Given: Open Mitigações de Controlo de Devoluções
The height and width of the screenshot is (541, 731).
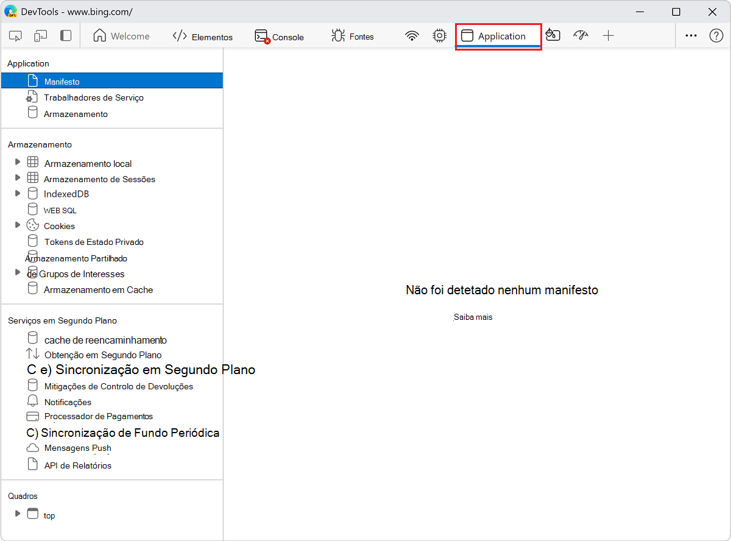Looking at the screenshot, I should click(x=119, y=386).
